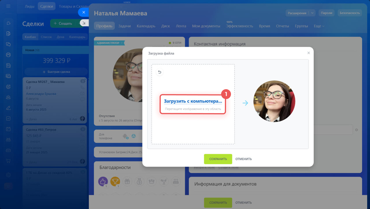The image size is (370, 209).
Task: Click Загрузить с компьютера link
Action: point(193,101)
